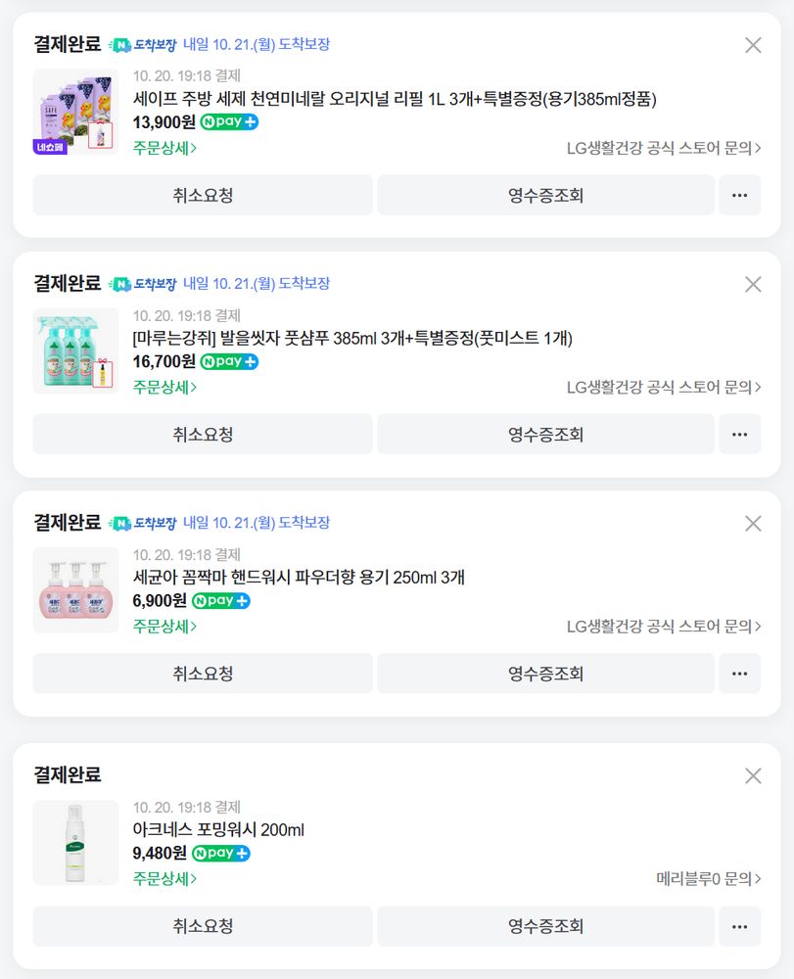
Task: Open more options for 세이프 주방 세제 order
Action: [739, 195]
